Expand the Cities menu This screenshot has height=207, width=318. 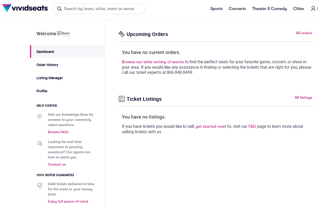click(298, 9)
